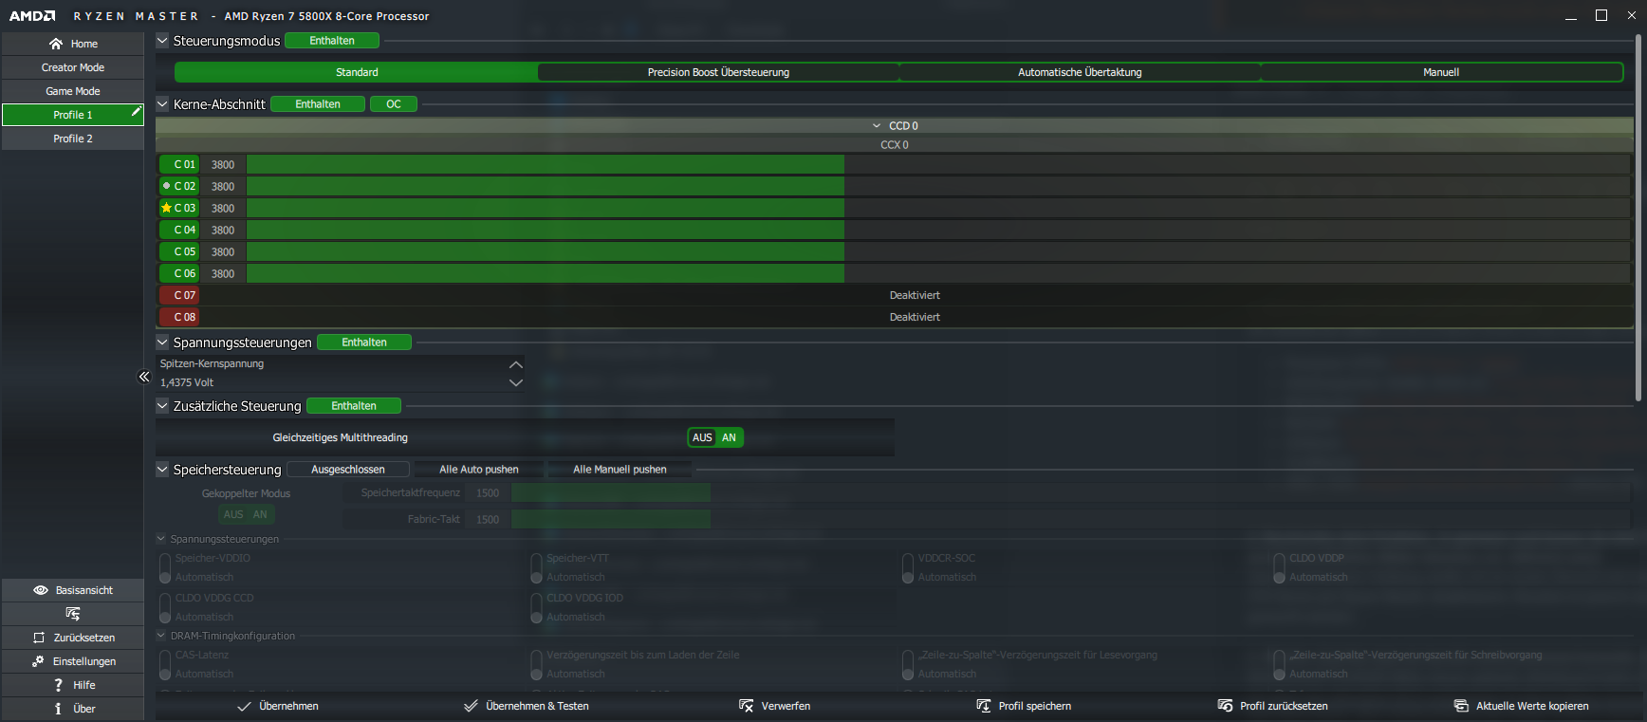This screenshot has height=722, width=1647.
Task: Click the C 02 frequency value 3800
Action: pyautogui.click(x=223, y=186)
